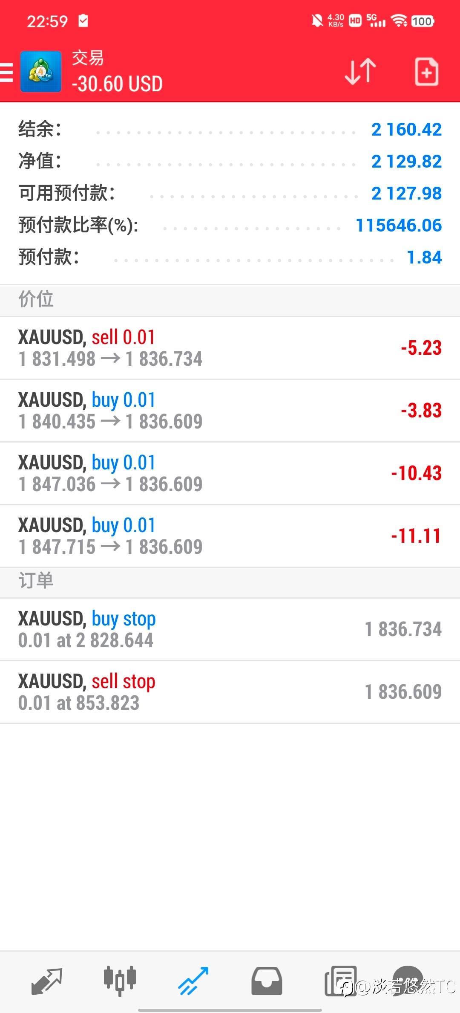Open the candlestick Chart tab
The image size is (460, 1013).
tap(120, 981)
